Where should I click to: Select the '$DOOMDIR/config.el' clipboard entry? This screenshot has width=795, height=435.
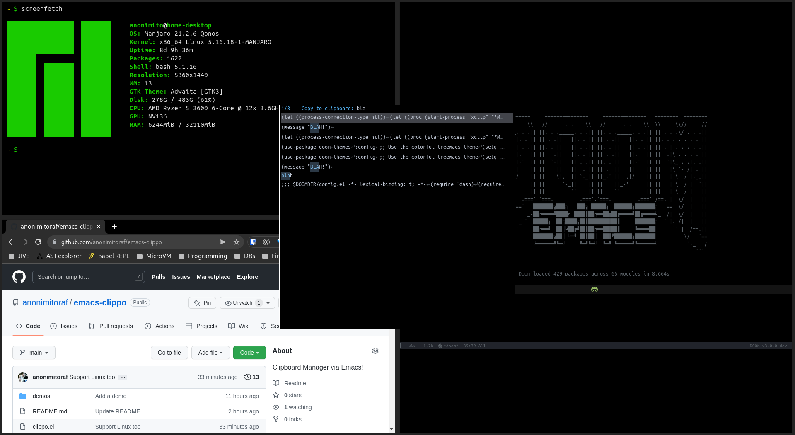click(x=397, y=184)
